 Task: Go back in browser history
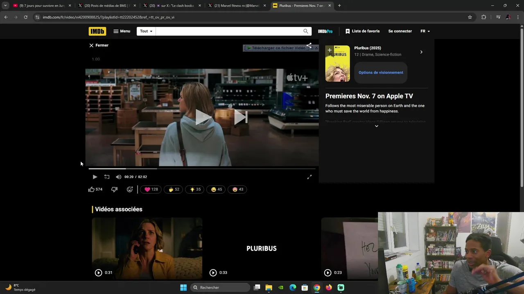click(6, 17)
